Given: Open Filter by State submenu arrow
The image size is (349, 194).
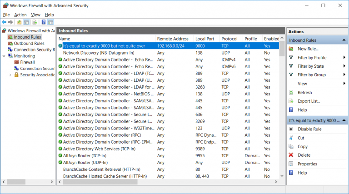Looking at the screenshot, I should click(x=344, y=66).
